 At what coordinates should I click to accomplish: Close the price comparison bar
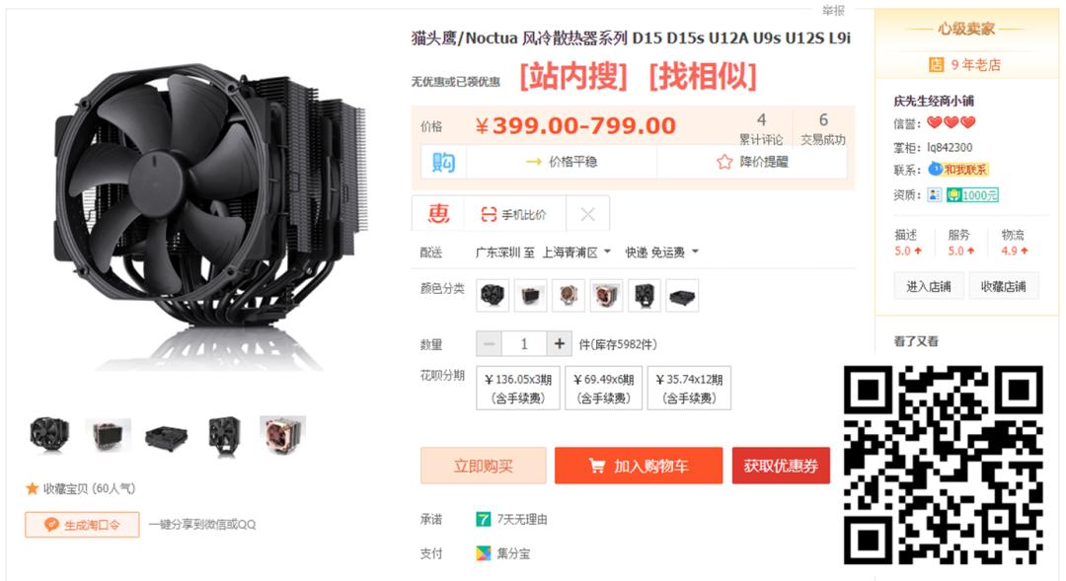coord(587,215)
